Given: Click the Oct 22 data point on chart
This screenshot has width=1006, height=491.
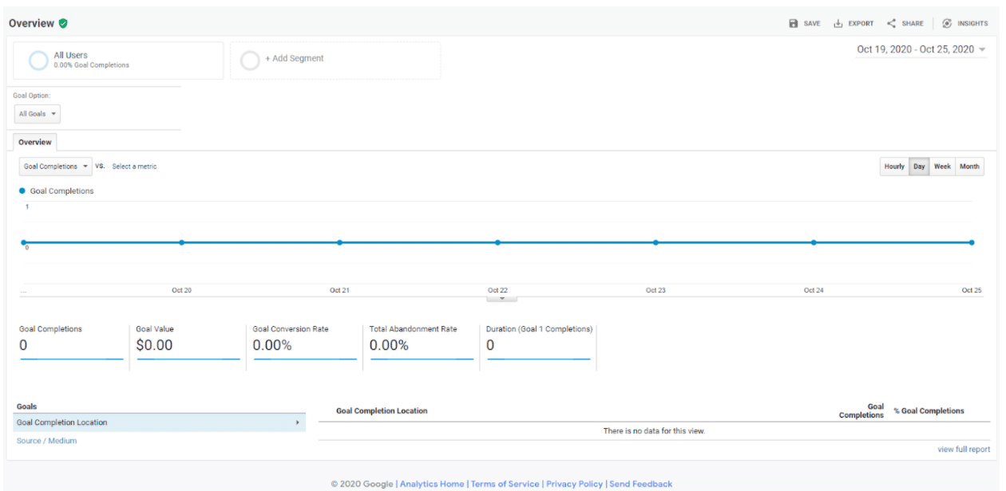Looking at the screenshot, I should coord(497,242).
